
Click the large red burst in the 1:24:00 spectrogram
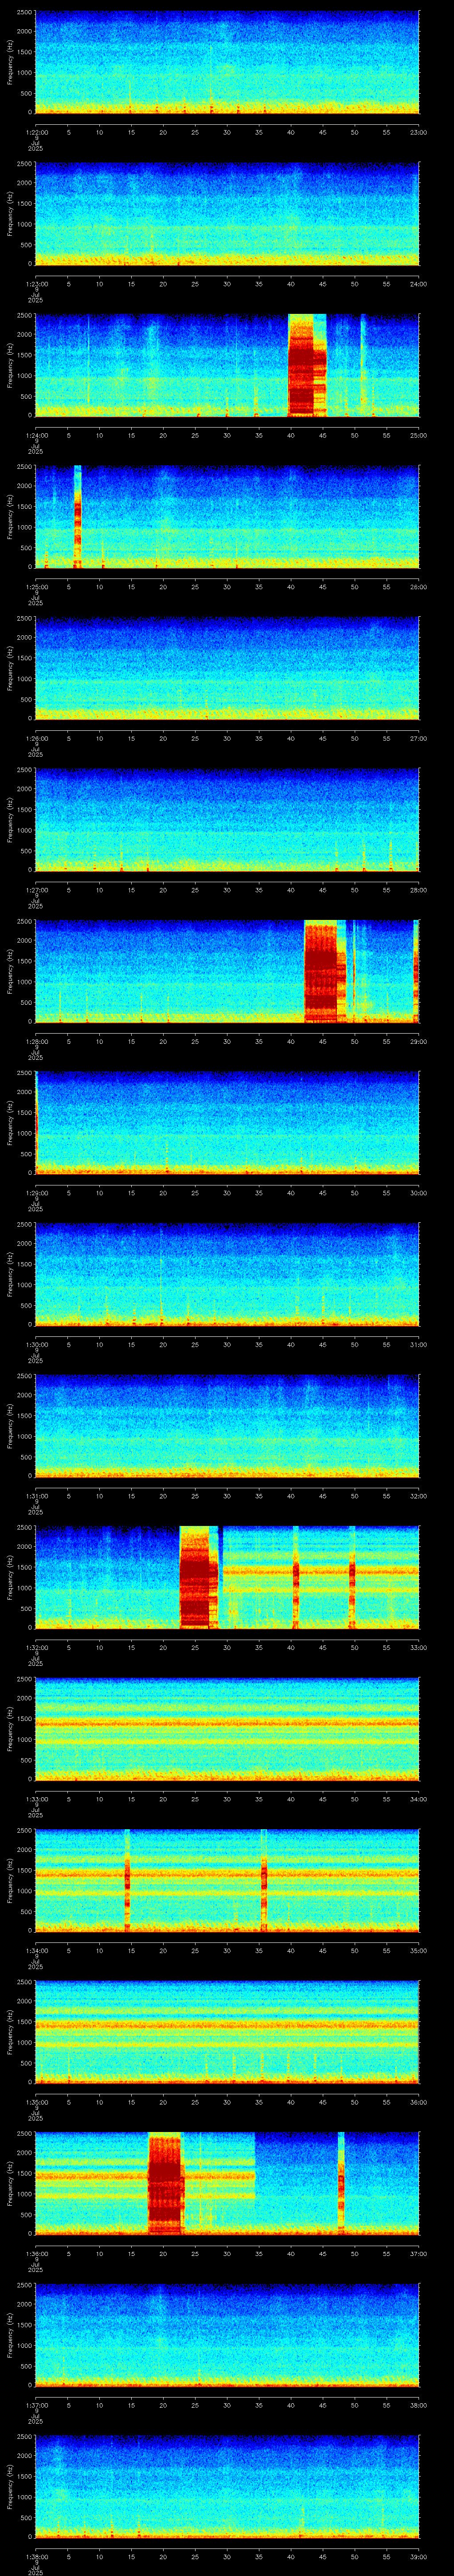[307, 366]
